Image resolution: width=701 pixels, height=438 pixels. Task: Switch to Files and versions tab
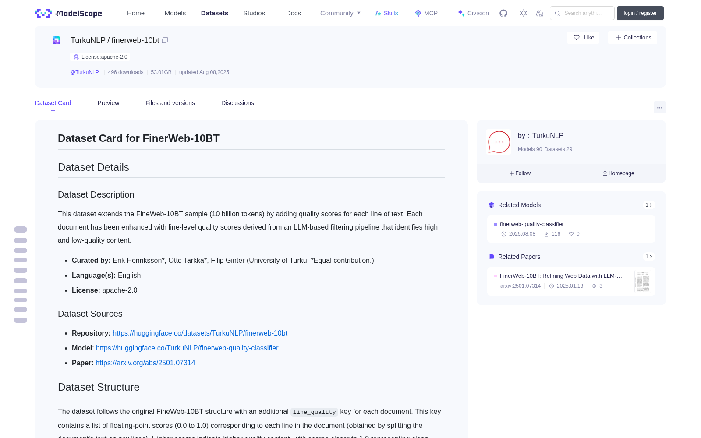[170, 103]
